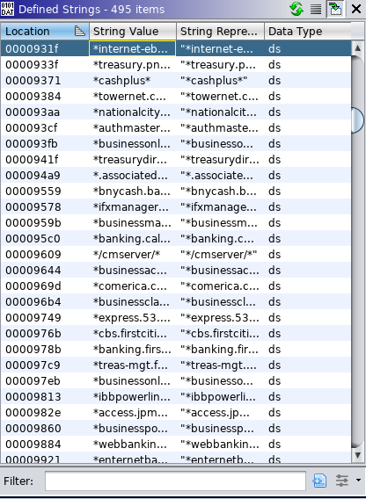Select the *banking.firs string value
Screen dimensions: 366x499
click(132, 349)
